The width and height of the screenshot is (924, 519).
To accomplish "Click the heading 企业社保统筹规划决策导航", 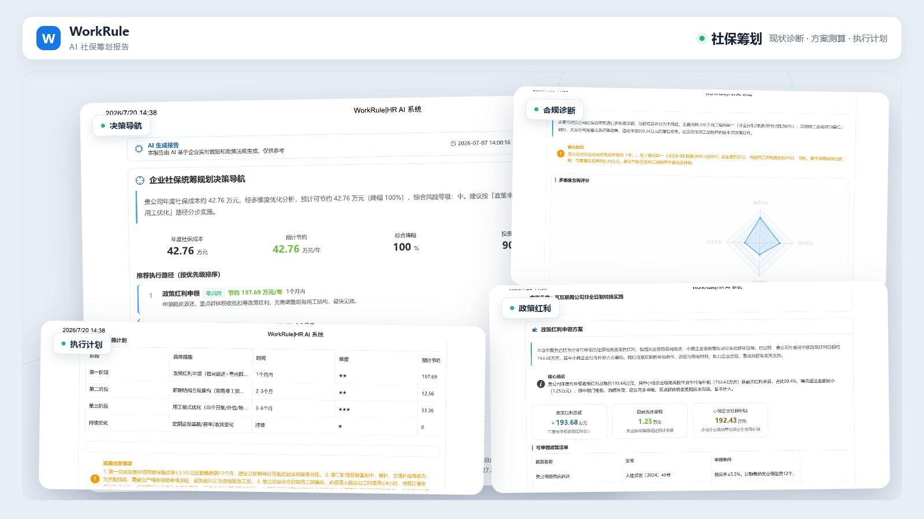I will coord(197,179).
